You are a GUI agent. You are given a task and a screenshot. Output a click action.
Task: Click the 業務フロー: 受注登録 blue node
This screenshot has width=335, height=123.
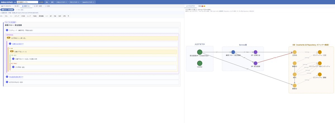click(x=233, y=52)
